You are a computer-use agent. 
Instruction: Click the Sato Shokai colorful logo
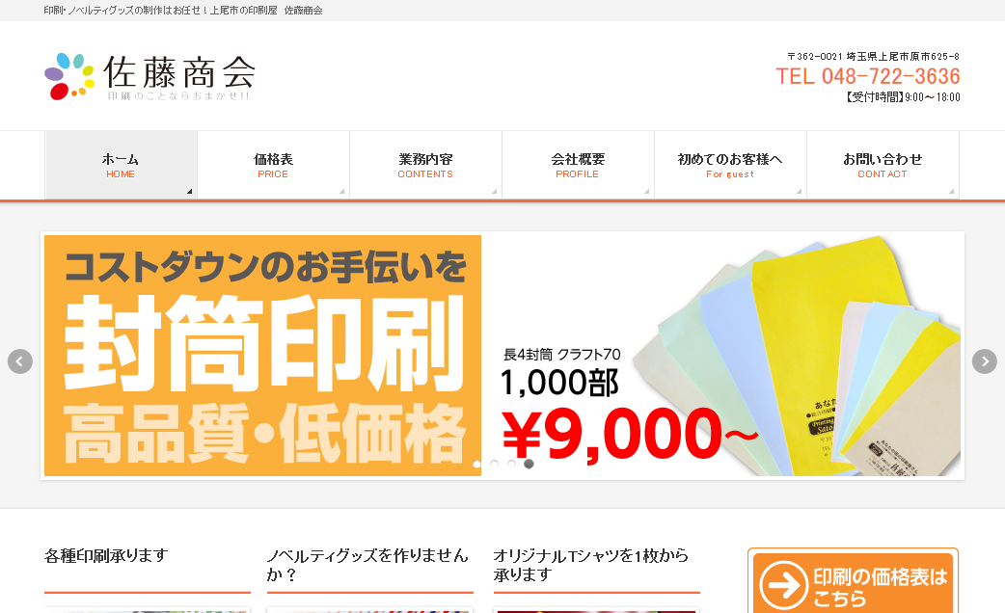(x=150, y=76)
